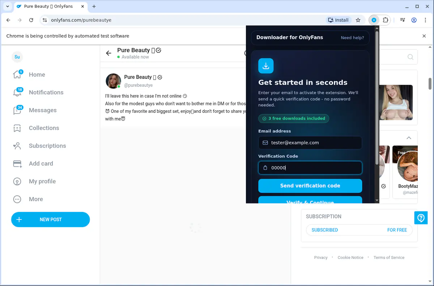The height and width of the screenshot is (286, 434).
Task: Click the Su user avatar
Action: (x=17, y=57)
